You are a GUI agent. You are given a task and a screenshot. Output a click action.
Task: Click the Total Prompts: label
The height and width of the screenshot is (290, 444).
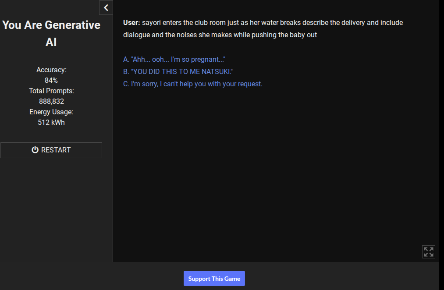(51, 91)
